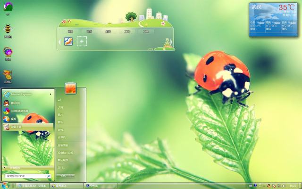The height and width of the screenshot is (189, 302).
Task: Open the purple hat creature desktop icon
Action: [8, 7]
